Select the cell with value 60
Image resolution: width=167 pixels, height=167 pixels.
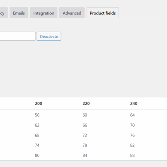85,115
